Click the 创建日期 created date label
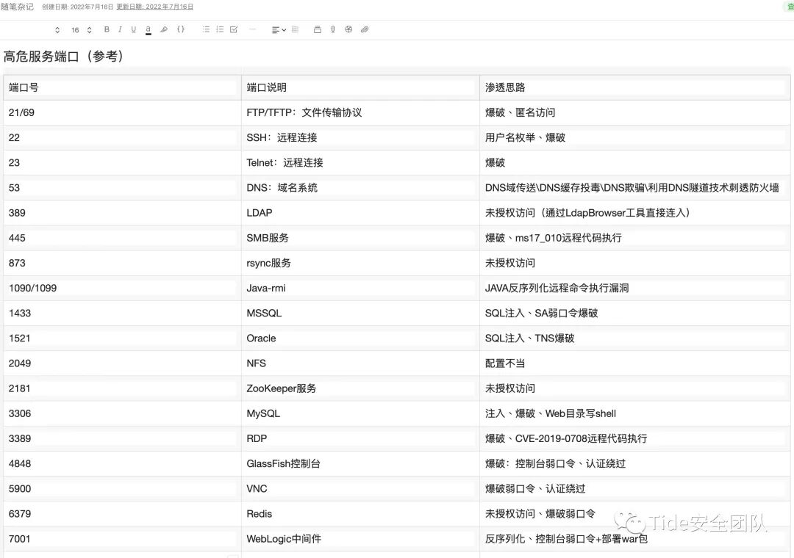 click(77, 7)
